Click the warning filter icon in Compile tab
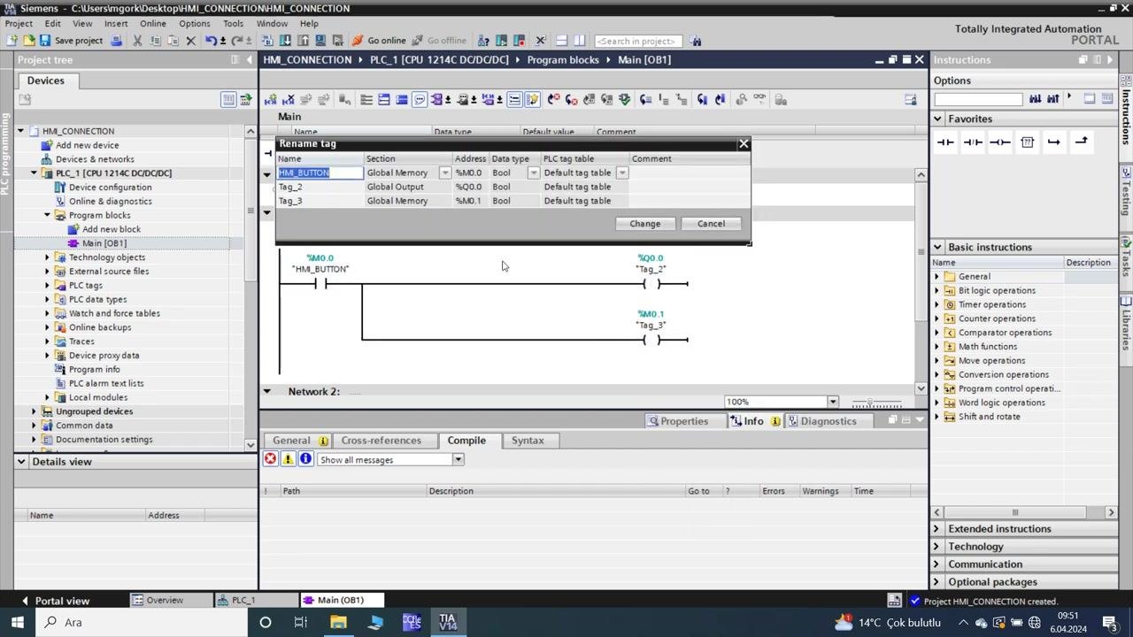This screenshot has width=1133, height=637. pyautogui.click(x=288, y=459)
